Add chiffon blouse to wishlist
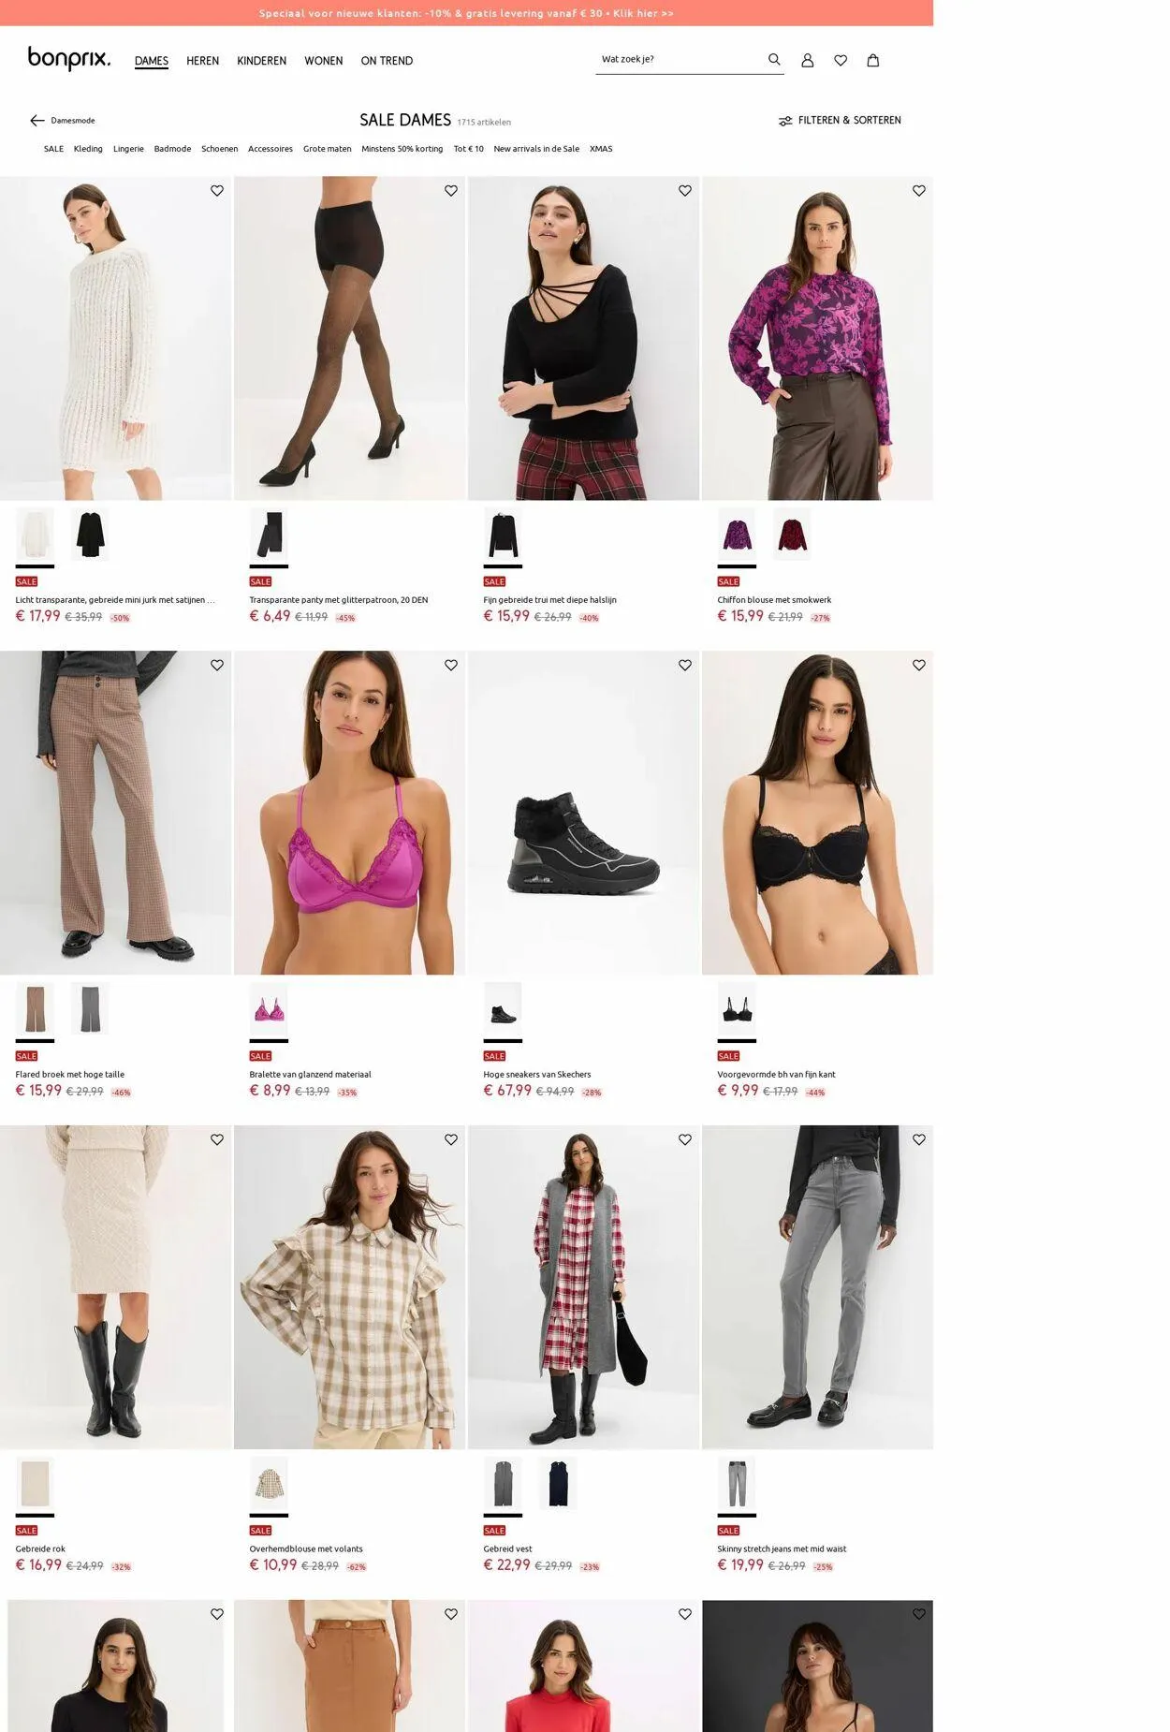 click(x=919, y=190)
